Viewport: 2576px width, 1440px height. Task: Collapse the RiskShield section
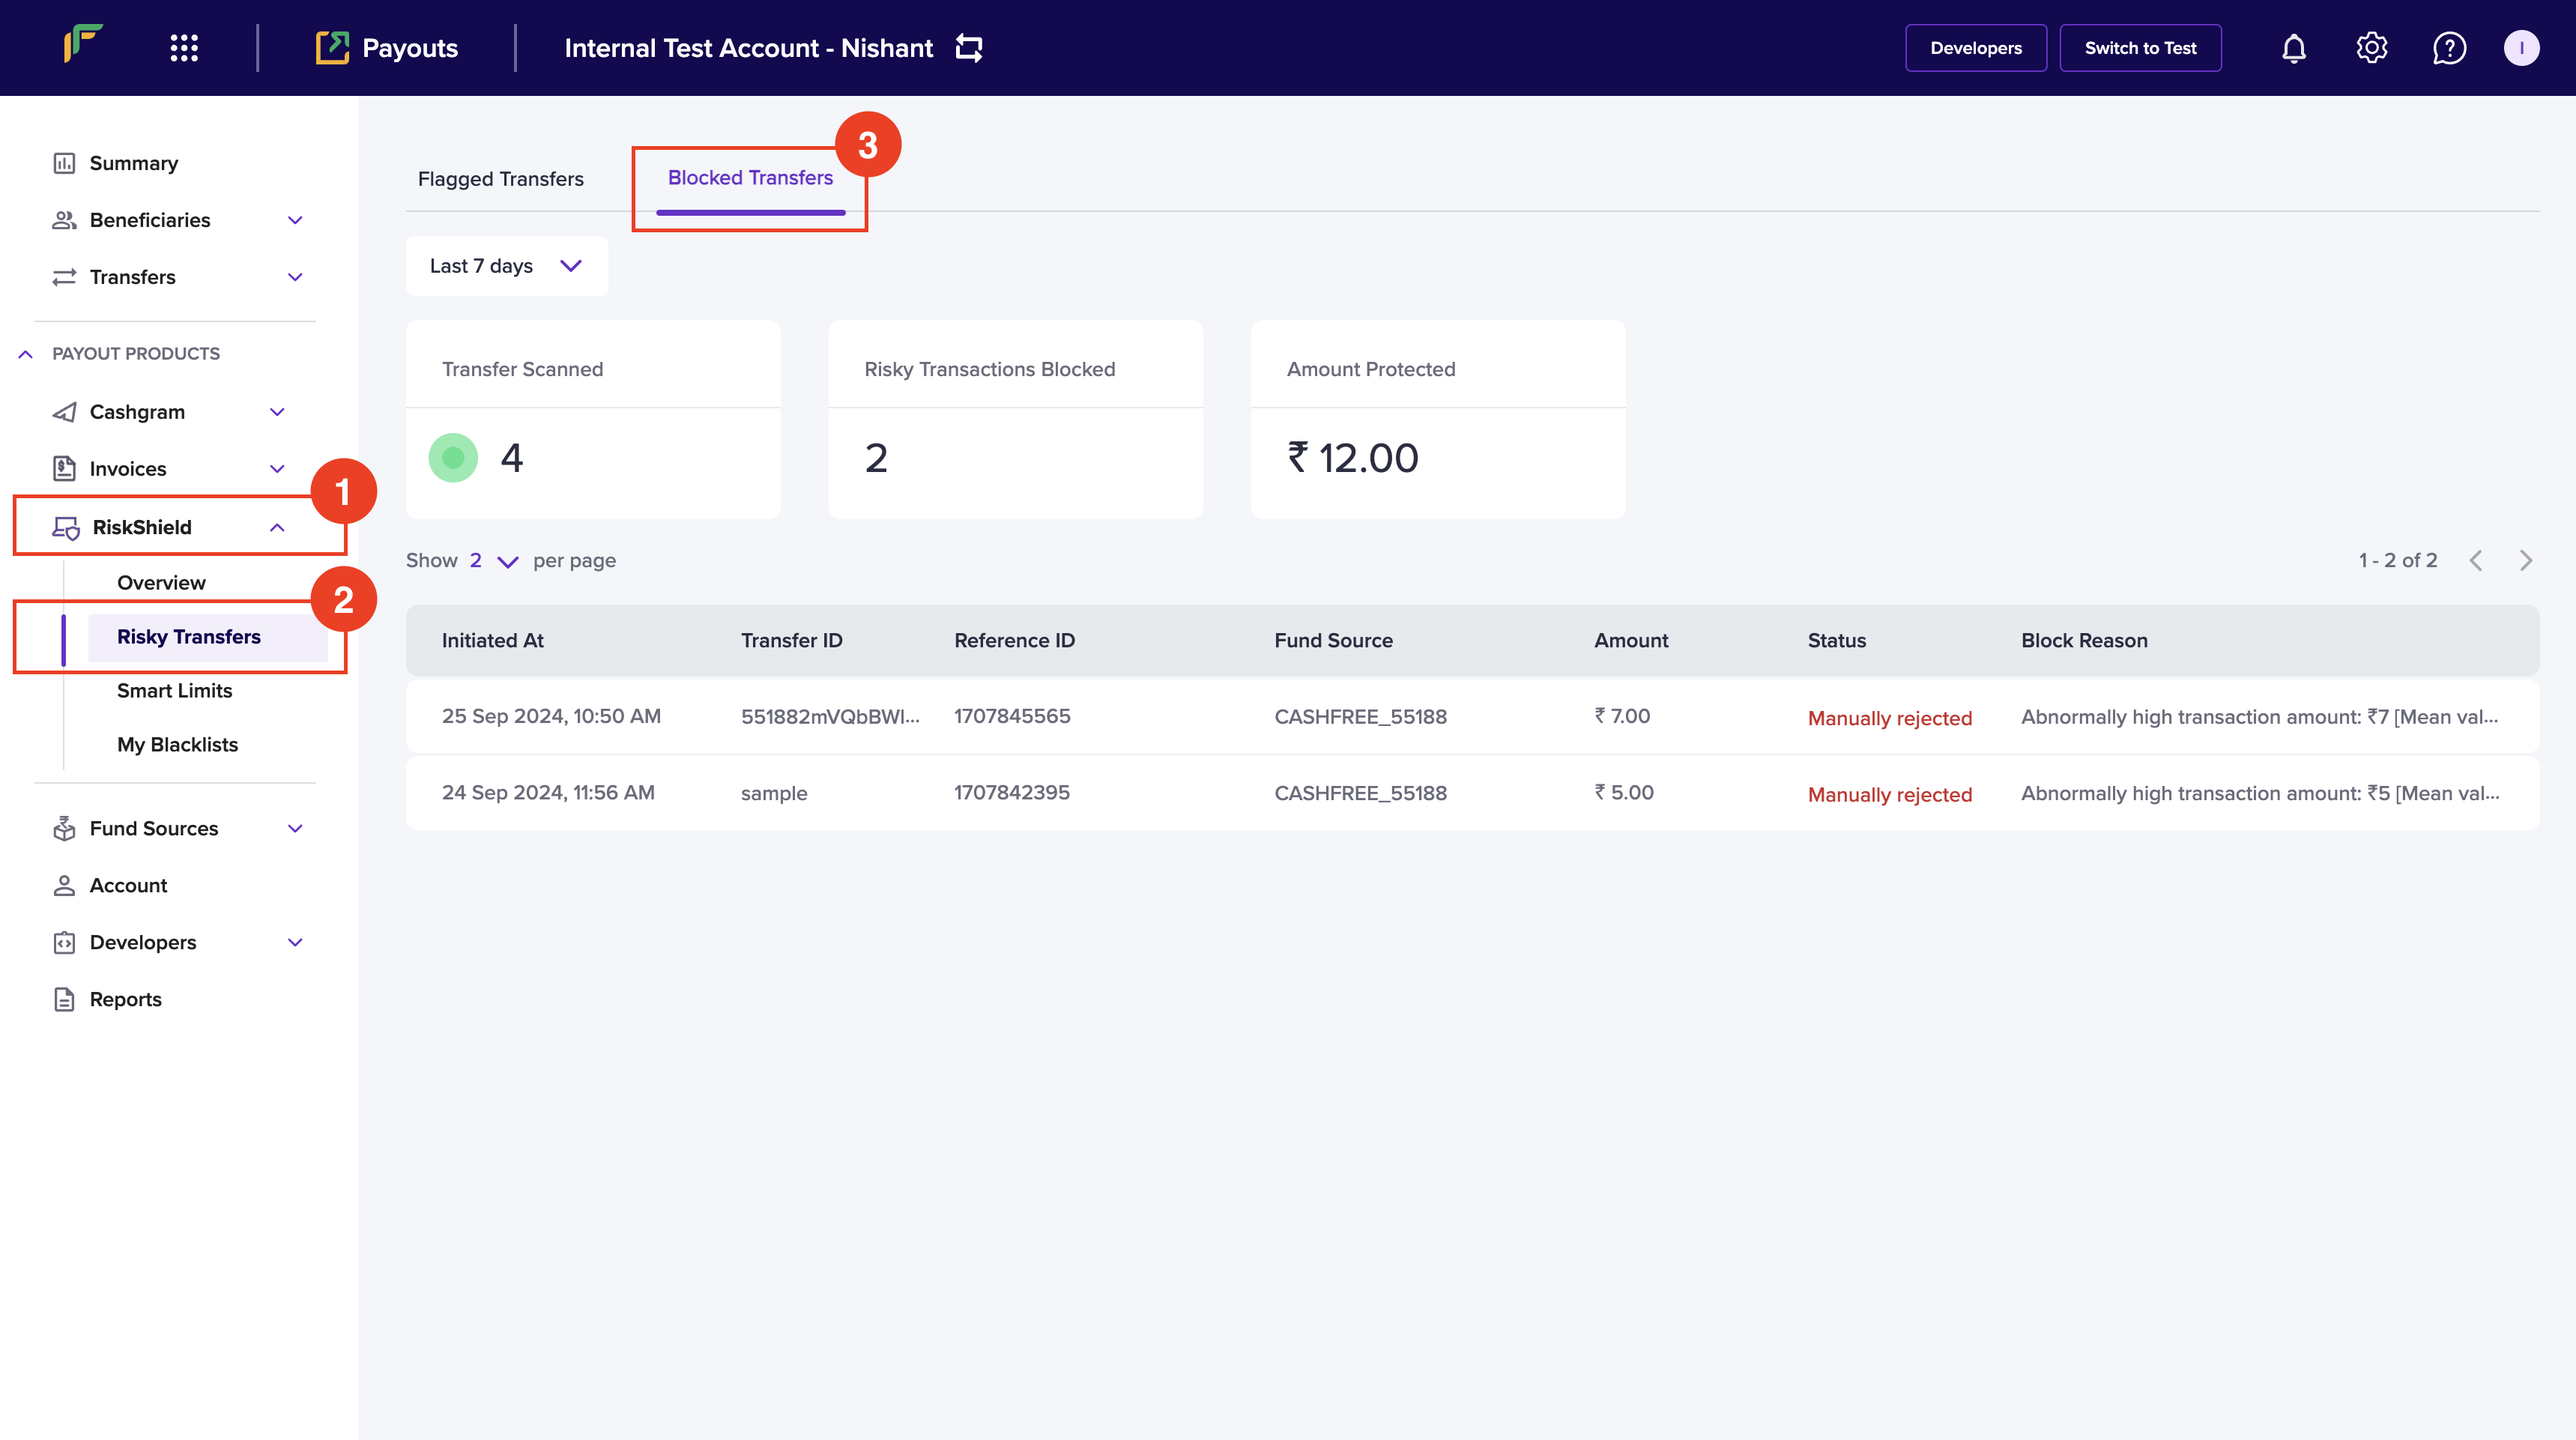point(277,527)
